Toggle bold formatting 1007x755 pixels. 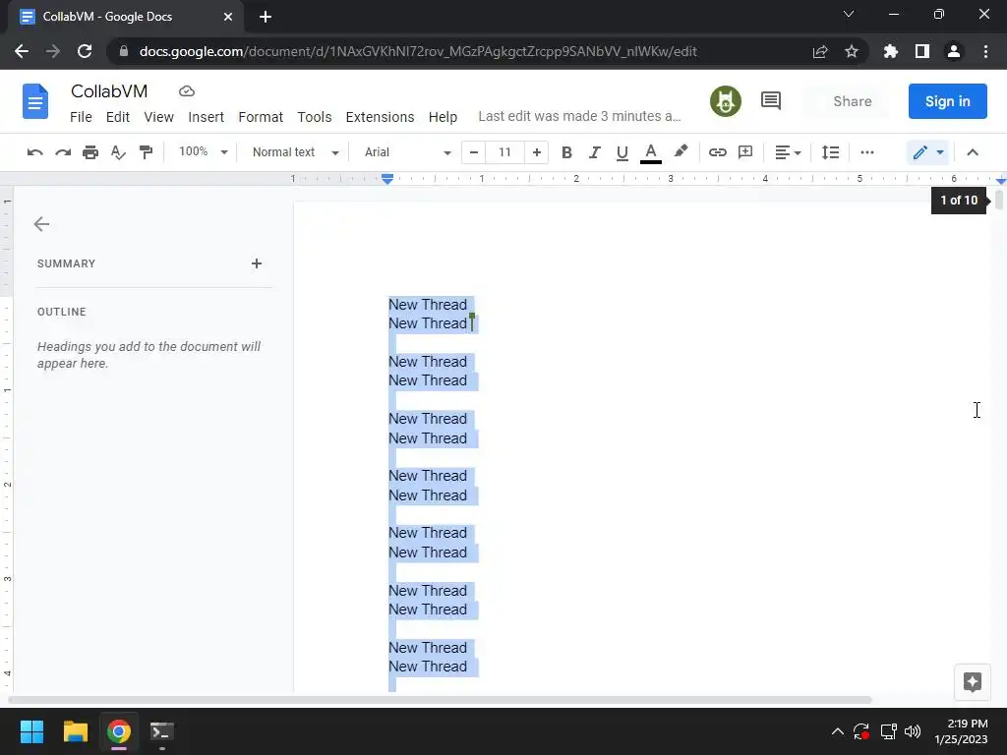coord(566,152)
